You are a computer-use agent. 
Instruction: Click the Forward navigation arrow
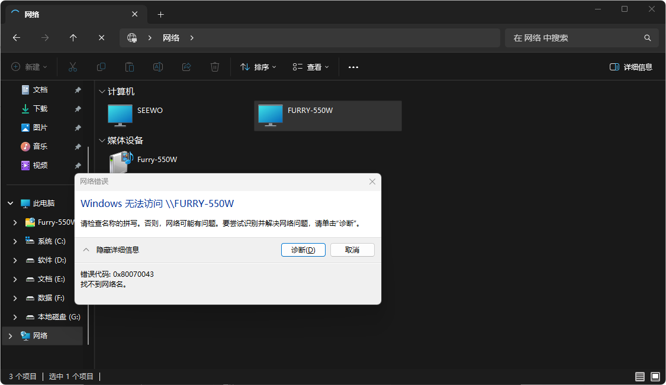click(x=44, y=38)
